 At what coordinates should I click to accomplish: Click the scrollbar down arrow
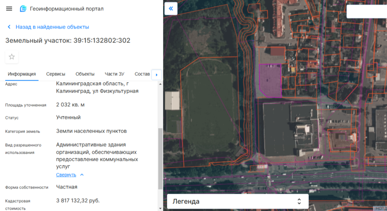pyautogui.click(x=160, y=208)
